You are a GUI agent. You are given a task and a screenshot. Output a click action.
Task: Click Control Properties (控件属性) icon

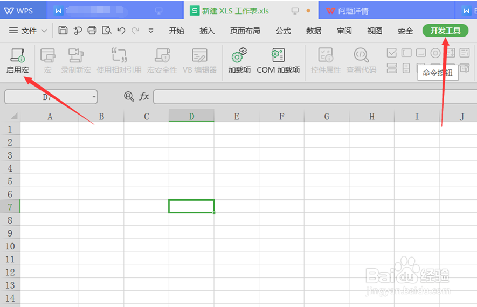click(x=326, y=61)
